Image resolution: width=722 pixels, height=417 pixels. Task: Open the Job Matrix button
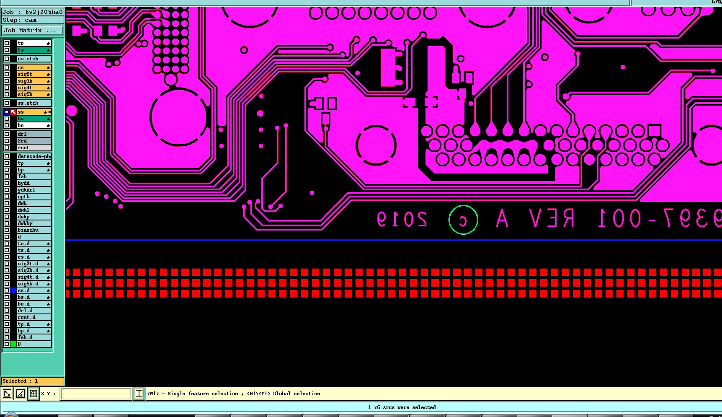(x=32, y=31)
